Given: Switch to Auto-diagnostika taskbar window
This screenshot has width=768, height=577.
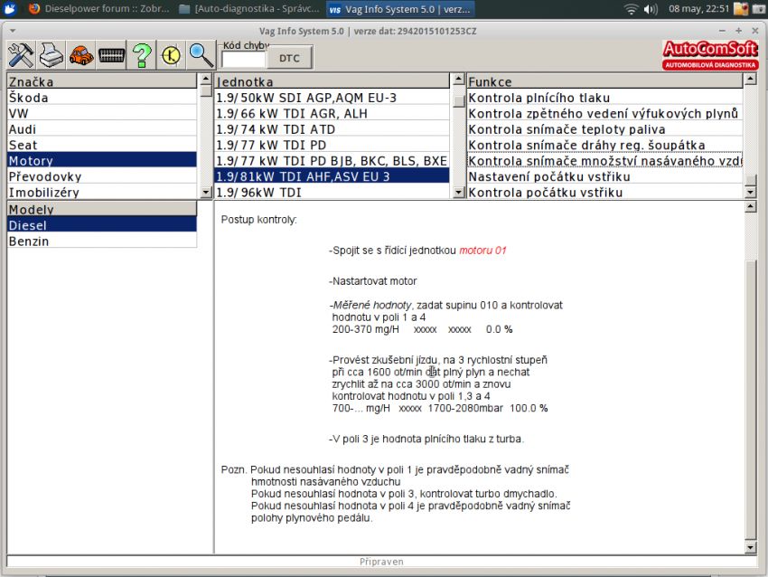Looking at the screenshot, I should (x=250, y=9).
